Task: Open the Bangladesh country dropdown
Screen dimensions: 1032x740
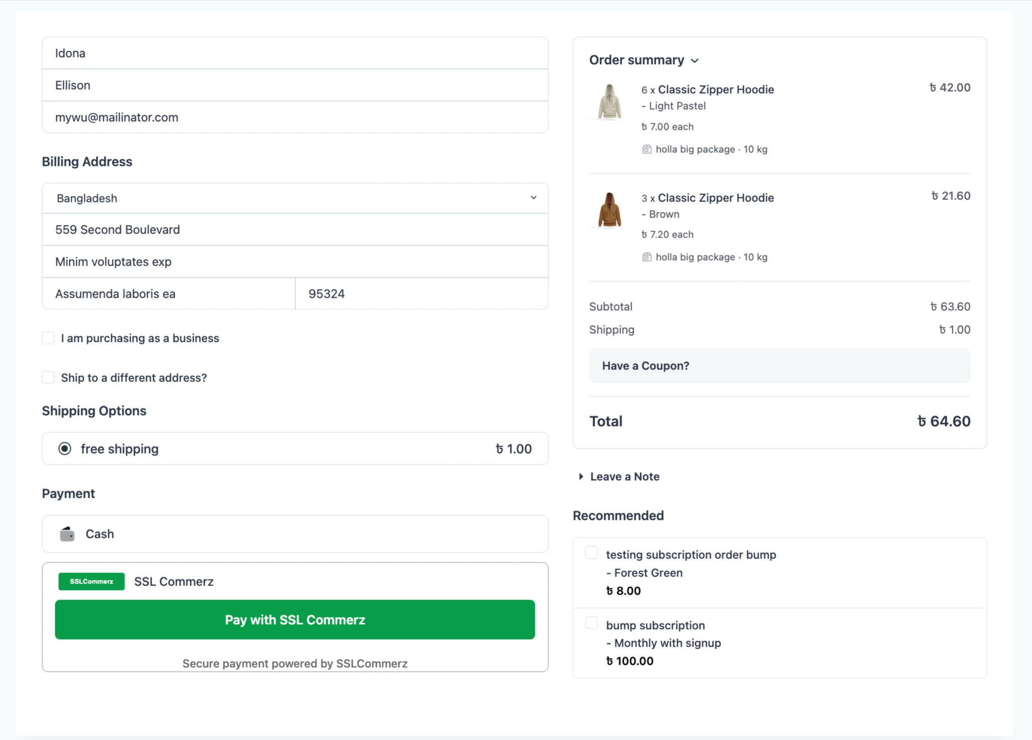Action: click(295, 198)
